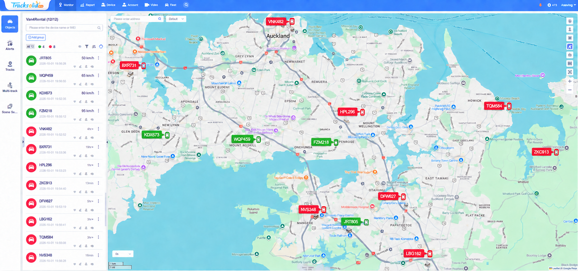Collapse the device list panel handle

point(107,142)
